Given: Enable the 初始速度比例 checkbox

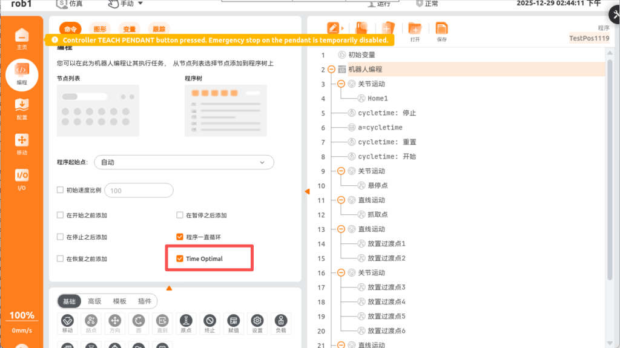Looking at the screenshot, I should tap(60, 190).
